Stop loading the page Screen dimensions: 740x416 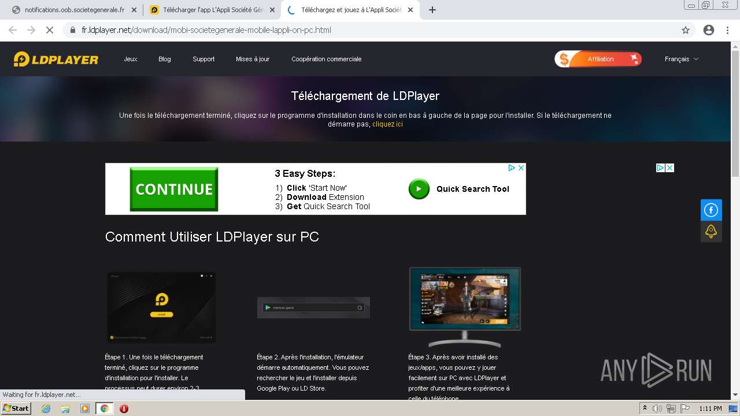(x=50, y=30)
